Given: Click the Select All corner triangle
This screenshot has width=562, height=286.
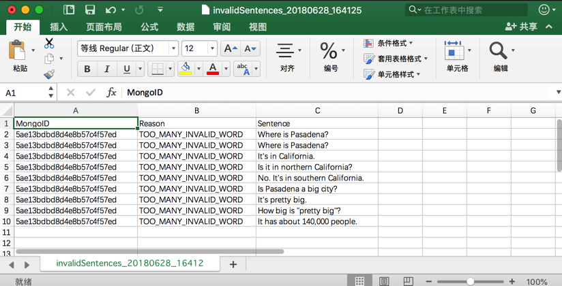Looking at the screenshot, I should tap(8, 110).
